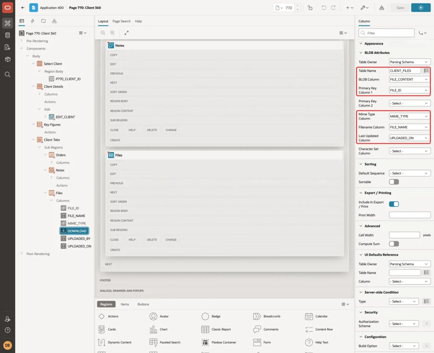Open the Authorization Scheme dropdown
434x353 pixels.
404,324
